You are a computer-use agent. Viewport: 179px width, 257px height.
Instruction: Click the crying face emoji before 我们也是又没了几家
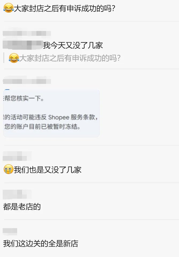pyautogui.click(x=8, y=169)
